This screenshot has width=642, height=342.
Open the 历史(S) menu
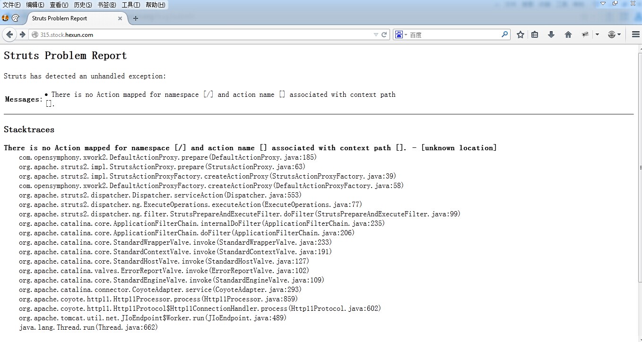coord(83,5)
